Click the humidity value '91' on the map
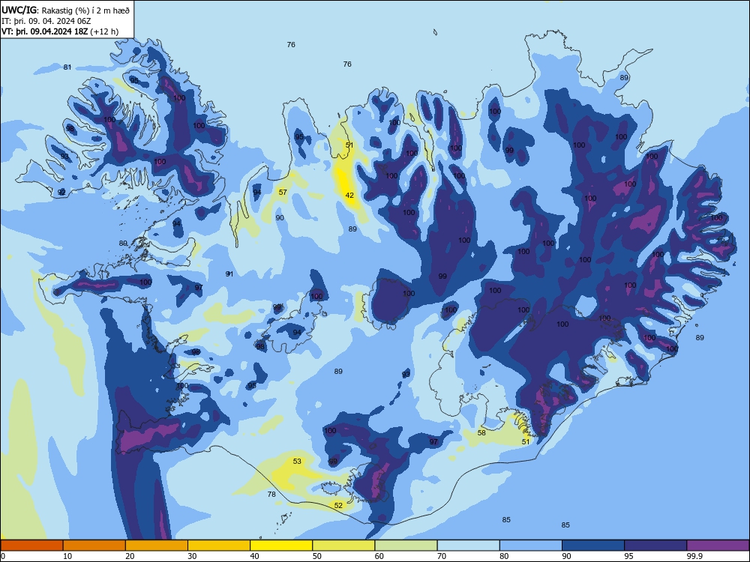The width and height of the screenshot is (750, 562). click(229, 274)
